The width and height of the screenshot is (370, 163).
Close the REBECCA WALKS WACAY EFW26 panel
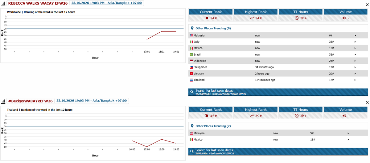click(x=367, y=4)
